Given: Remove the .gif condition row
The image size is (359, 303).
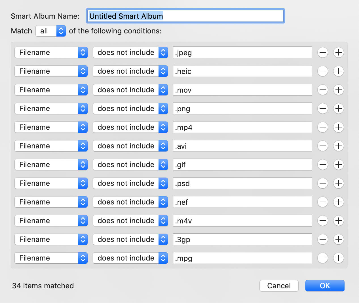Looking at the screenshot, I should [323, 165].
